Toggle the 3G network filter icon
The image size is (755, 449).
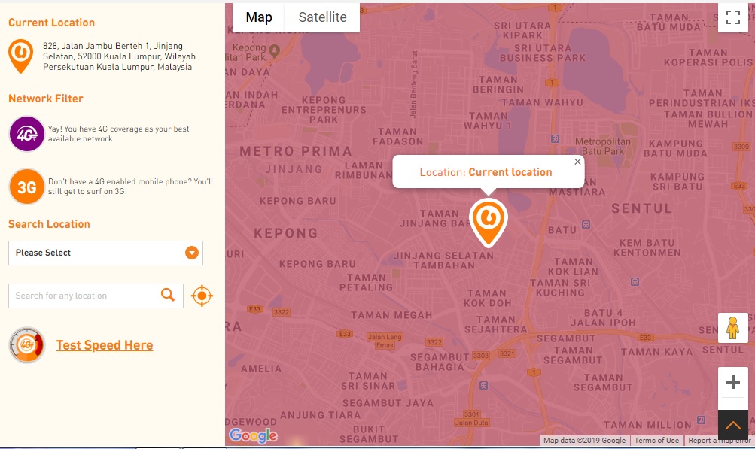(x=27, y=187)
